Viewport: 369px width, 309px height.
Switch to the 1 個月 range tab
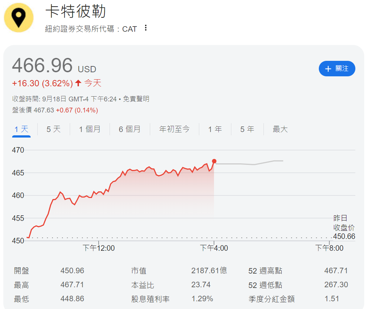[90, 129]
